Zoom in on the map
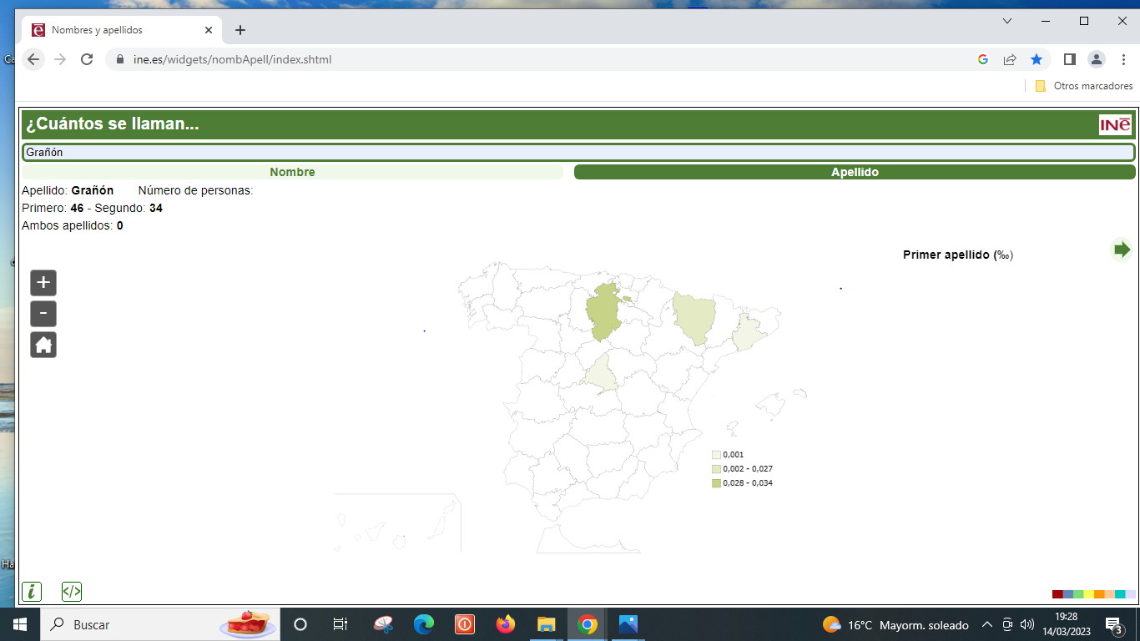The image size is (1140, 641). (43, 283)
